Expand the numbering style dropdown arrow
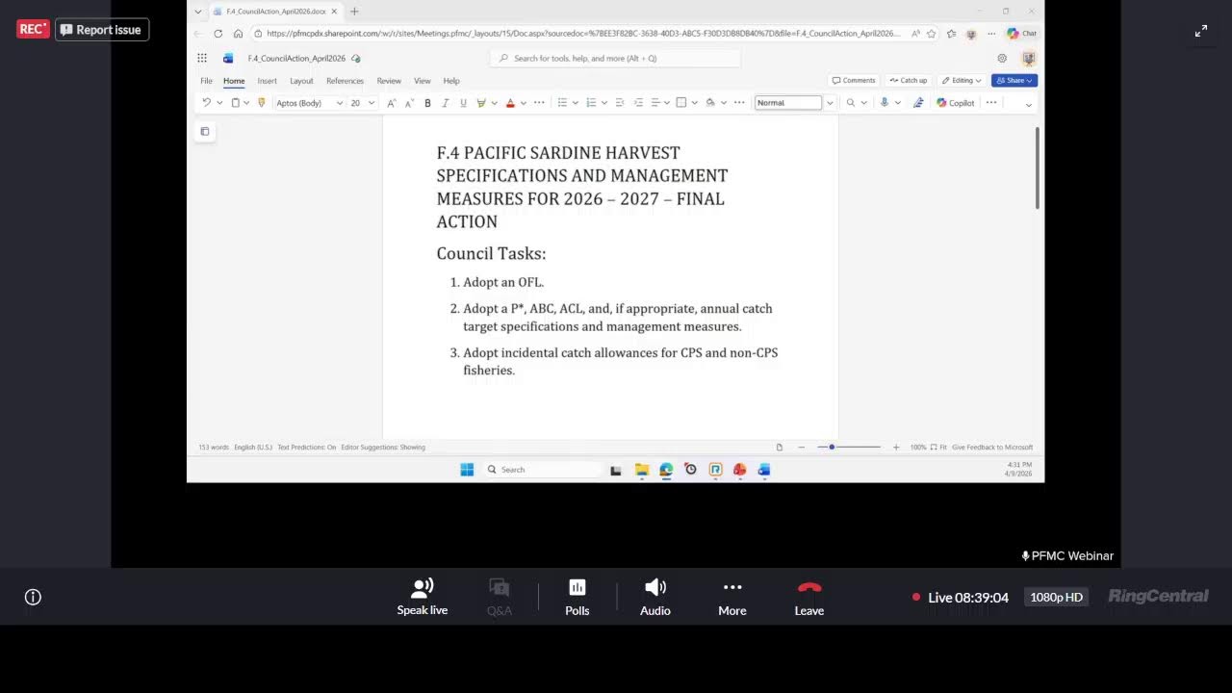The height and width of the screenshot is (693, 1232). [x=603, y=103]
